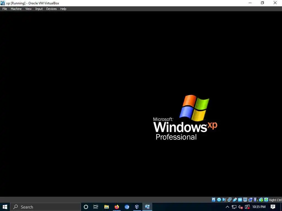Click the hard disk activity indicator
This screenshot has height=211, width=282.
(x=213, y=200)
